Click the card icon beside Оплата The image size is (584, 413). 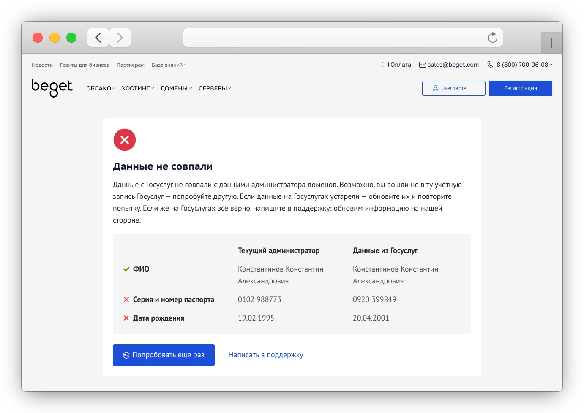(x=385, y=65)
